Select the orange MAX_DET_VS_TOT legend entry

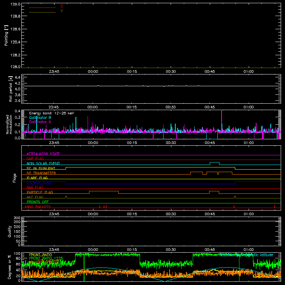(44, 262)
